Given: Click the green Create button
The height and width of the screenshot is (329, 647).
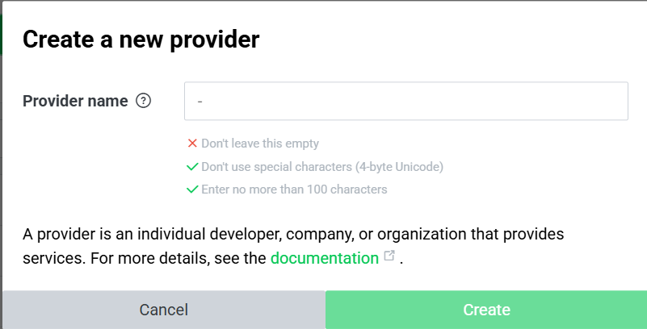Looking at the screenshot, I should tap(486, 310).
